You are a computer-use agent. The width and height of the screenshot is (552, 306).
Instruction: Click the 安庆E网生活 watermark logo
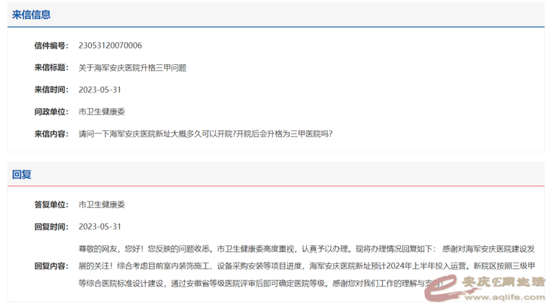click(x=502, y=283)
